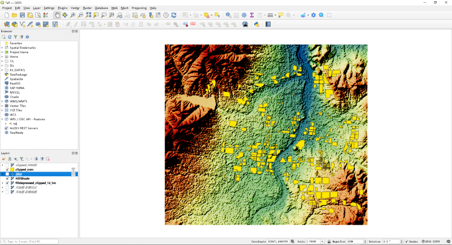Refresh the Browser panel
The width and height of the screenshot is (452, 245).
tap(10, 37)
